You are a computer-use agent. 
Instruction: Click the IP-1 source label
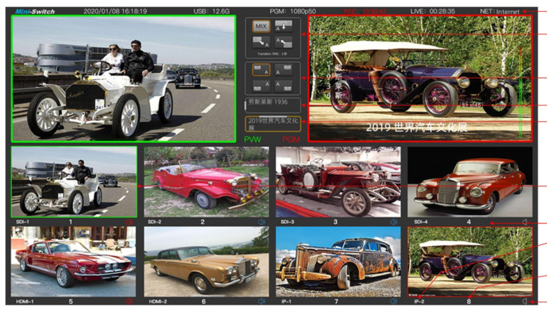tap(286, 301)
